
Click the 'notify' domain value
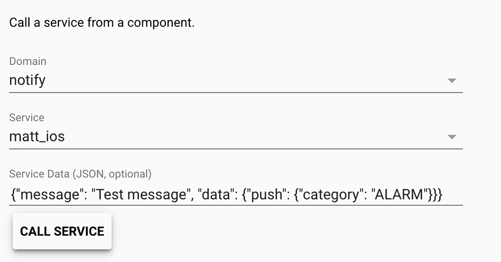(x=28, y=80)
